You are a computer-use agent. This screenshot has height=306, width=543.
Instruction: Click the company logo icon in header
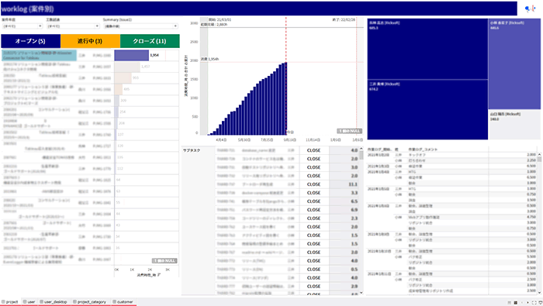pyautogui.click(x=530, y=9)
